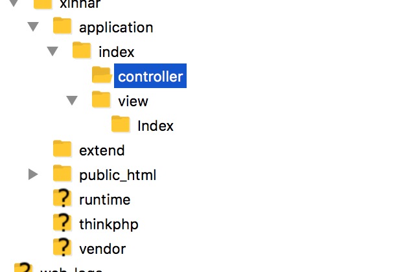The image size is (394, 272).
Task: Click the capitalized Index folder icon
Action: coord(121,124)
